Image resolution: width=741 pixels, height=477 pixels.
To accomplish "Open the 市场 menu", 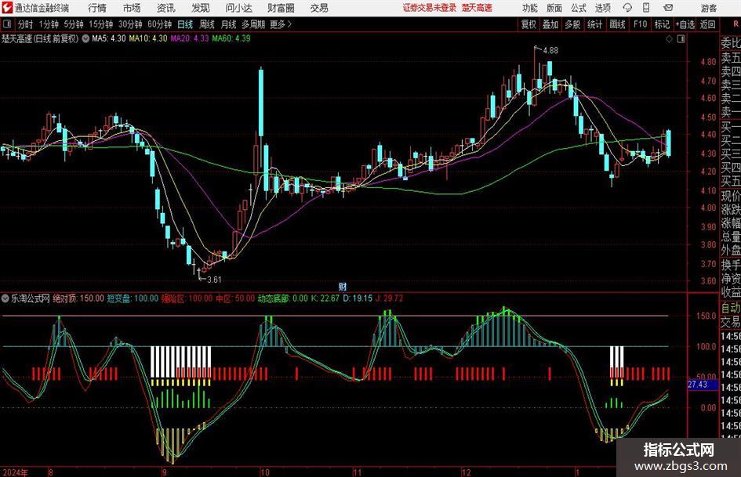I will tap(132, 8).
